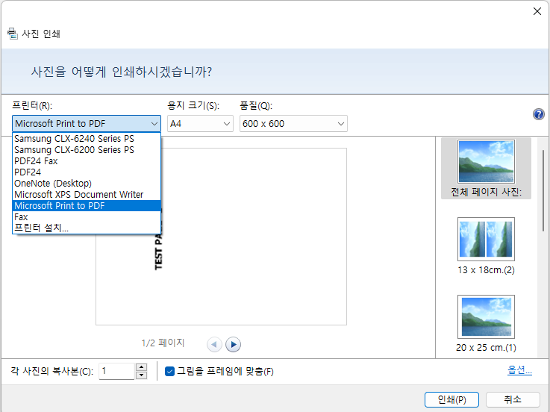Close the 사진 인쇄 dialog window
This screenshot has height=412, width=550.
click(537, 12)
